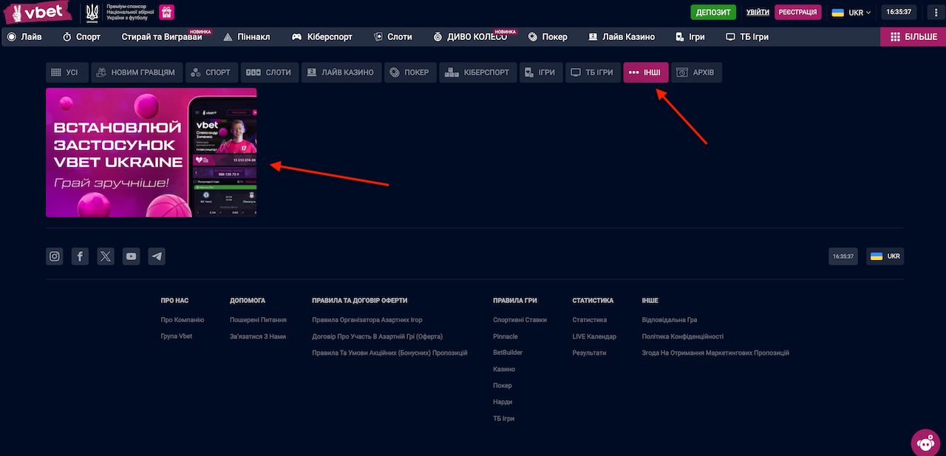The image size is (946, 456).
Task: Select the ІНШІ promotions tab
Action: click(646, 72)
